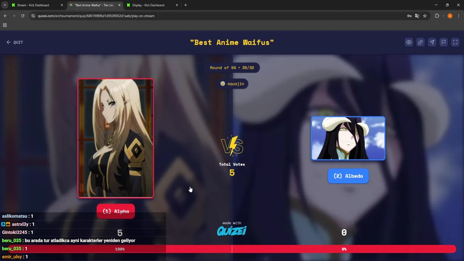
Task: Select the Albedo character image
Action: click(348, 138)
